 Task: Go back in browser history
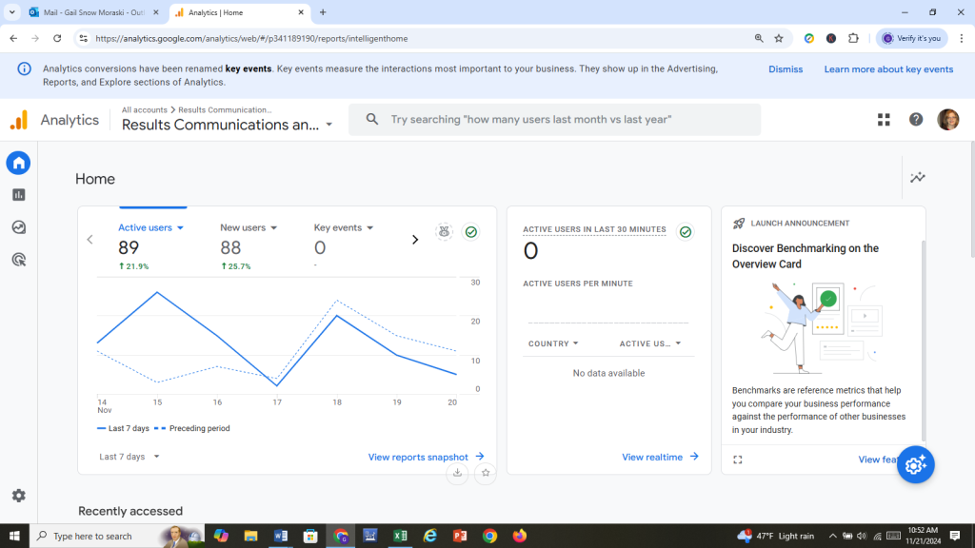tap(13, 38)
